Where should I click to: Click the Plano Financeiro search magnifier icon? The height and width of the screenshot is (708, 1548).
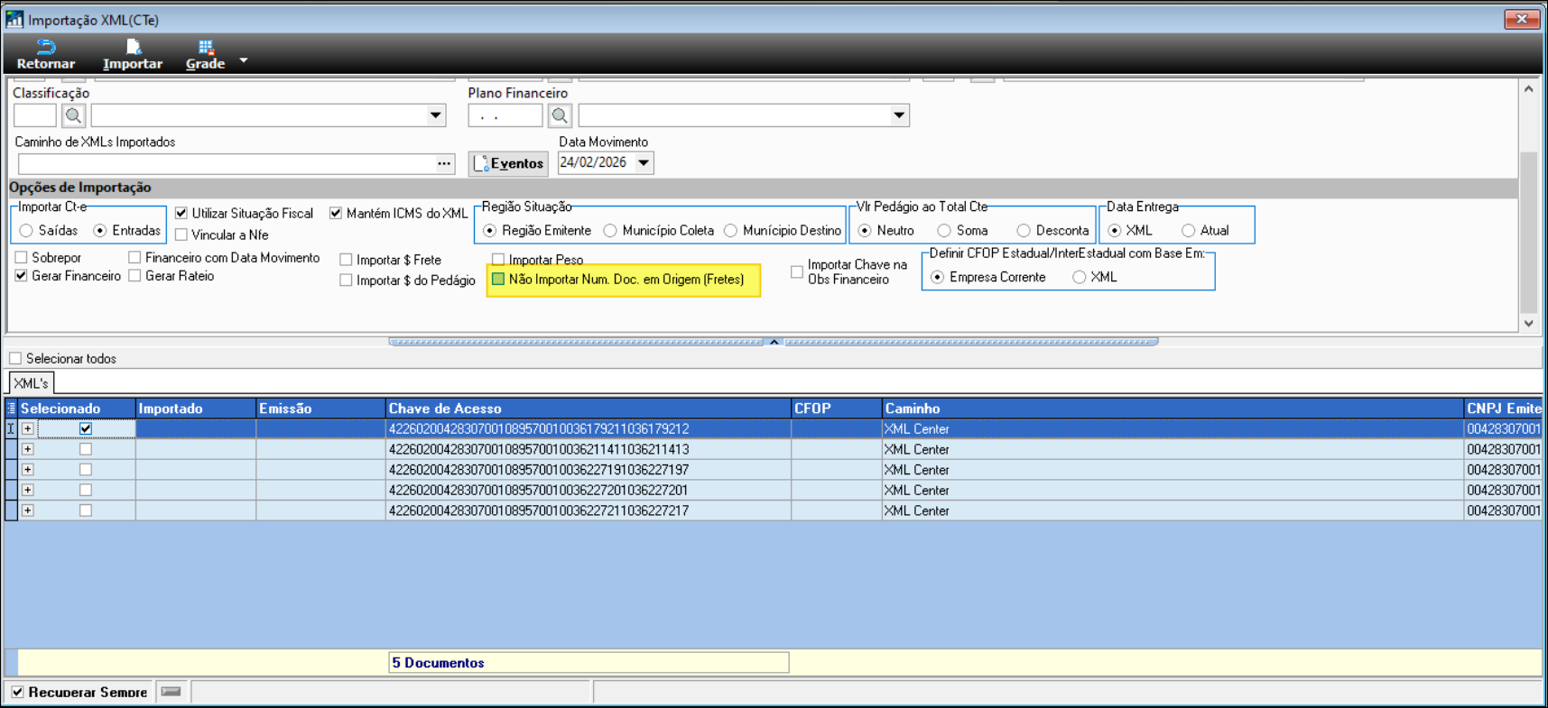click(560, 115)
